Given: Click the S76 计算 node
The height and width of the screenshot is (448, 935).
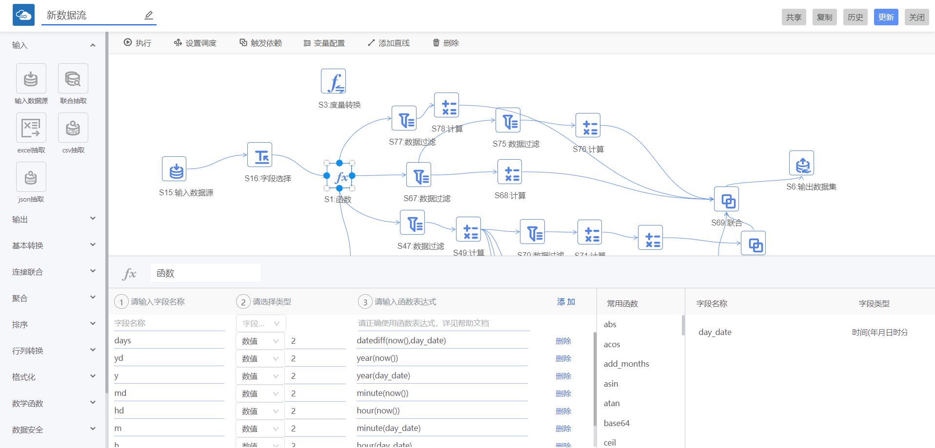Looking at the screenshot, I should [x=588, y=126].
